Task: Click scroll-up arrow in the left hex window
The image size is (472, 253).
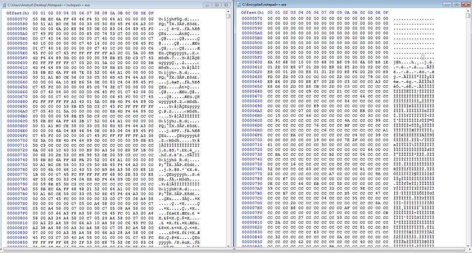Action: [229, 12]
